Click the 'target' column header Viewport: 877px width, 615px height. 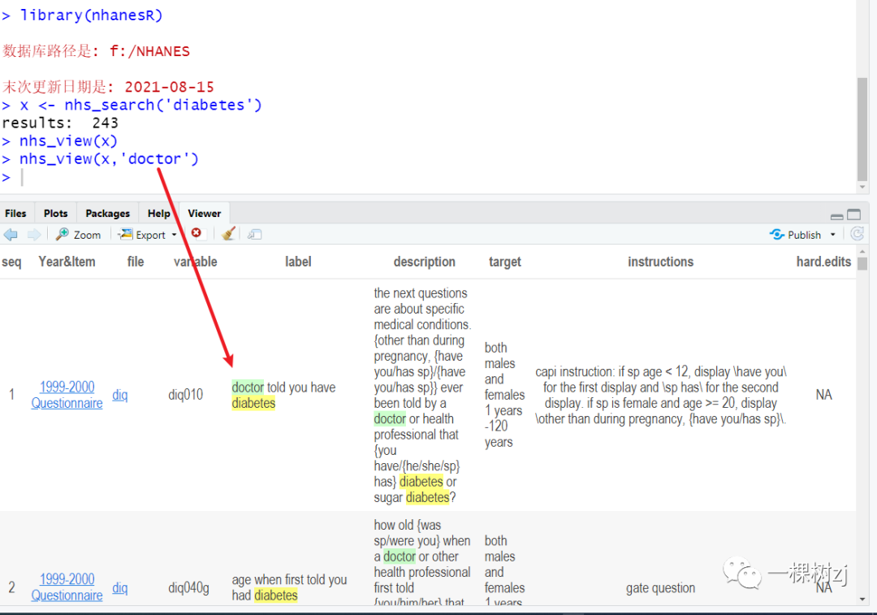coord(505,262)
